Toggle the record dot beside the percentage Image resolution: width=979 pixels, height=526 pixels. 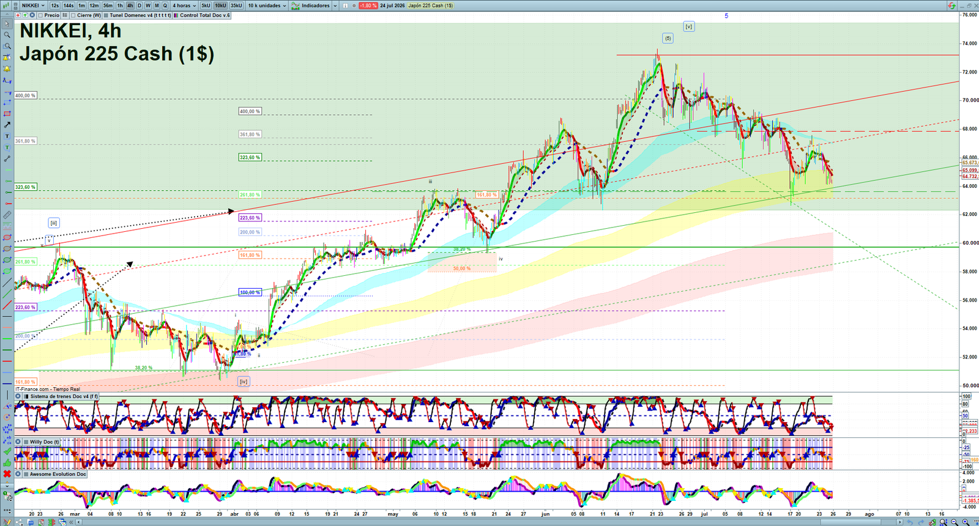(x=354, y=6)
